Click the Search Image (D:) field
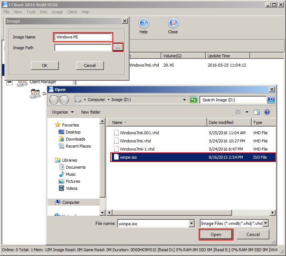This screenshot has height=256, width=286. 233,100
